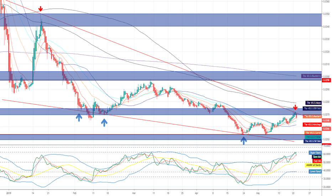This screenshot has width=332, height=196.
Task: Click the 20.0000 oscillator axis value
Action: [327, 187]
